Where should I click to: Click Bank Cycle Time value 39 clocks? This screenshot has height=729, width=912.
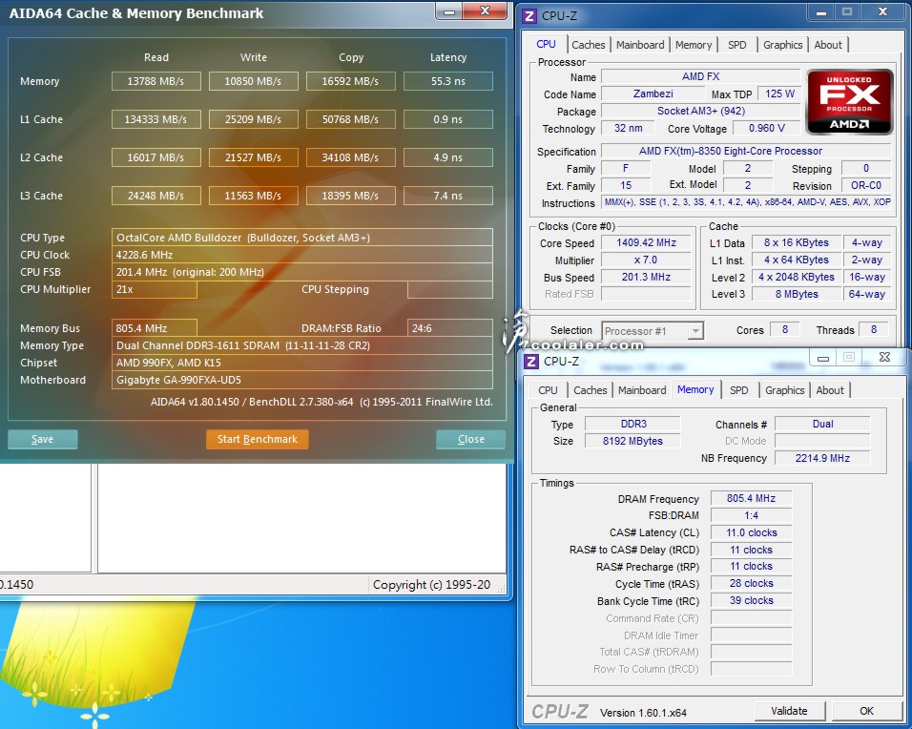751,600
